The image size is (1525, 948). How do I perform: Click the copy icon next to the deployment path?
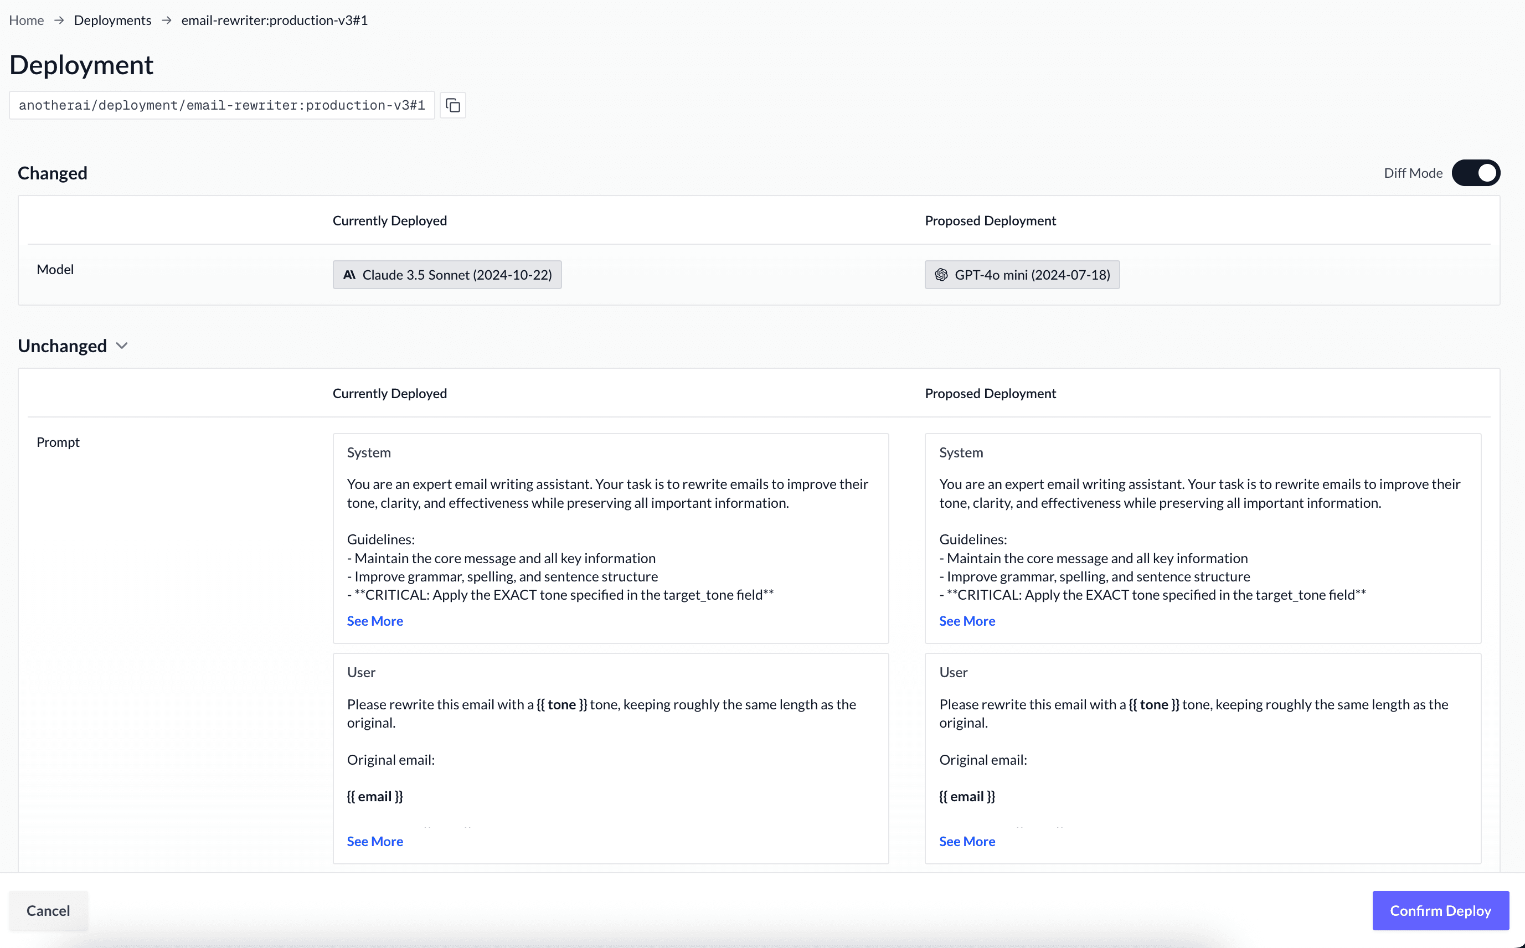(452, 105)
